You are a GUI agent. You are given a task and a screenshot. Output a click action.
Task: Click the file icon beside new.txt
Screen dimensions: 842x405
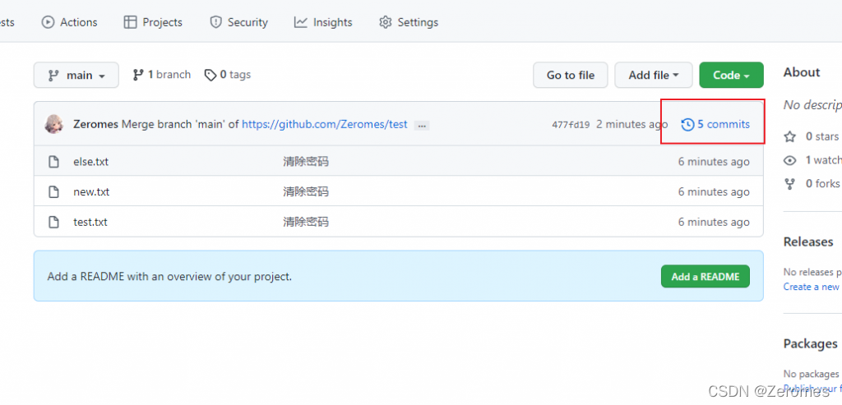(x=53, y=191)
